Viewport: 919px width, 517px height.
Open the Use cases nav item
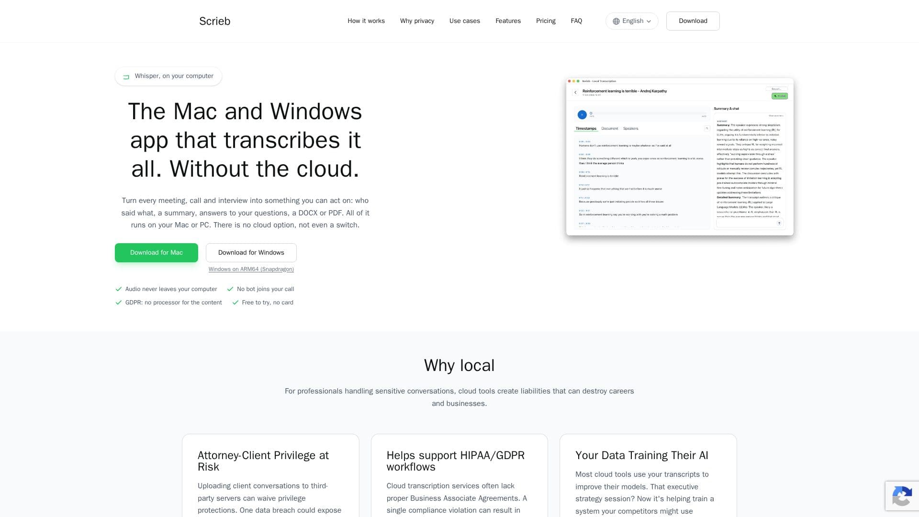pos(464,21)
